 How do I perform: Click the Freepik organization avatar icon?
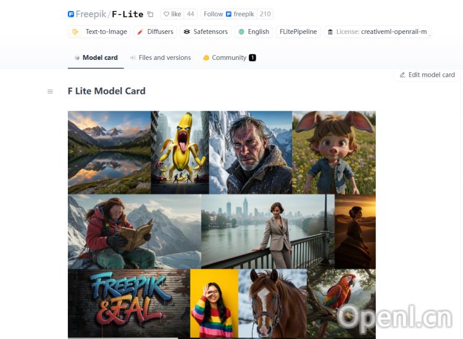coord(71,14)
